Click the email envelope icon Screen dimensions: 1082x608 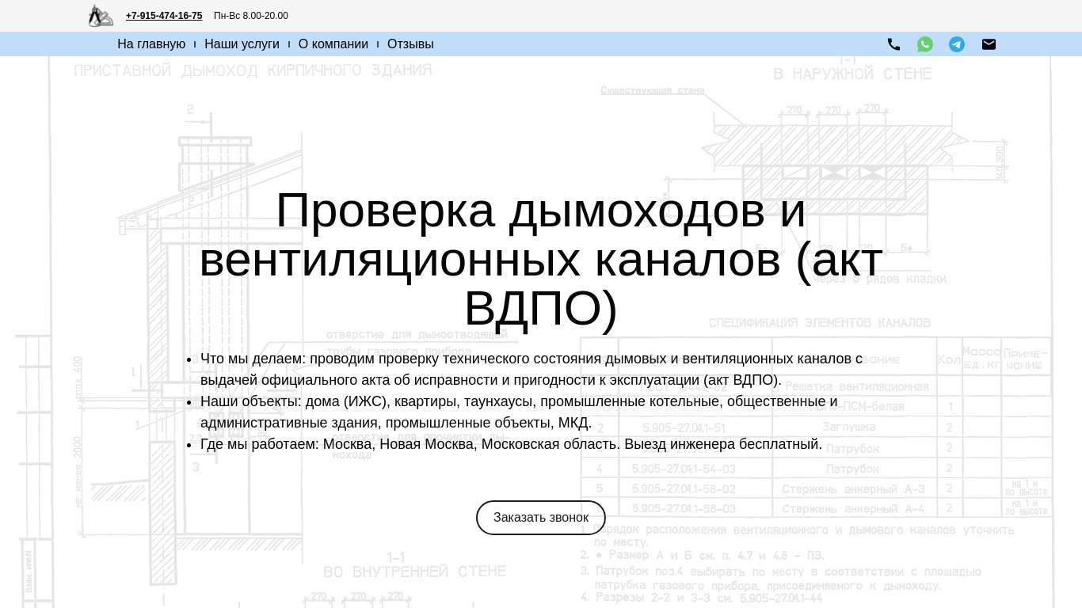(989, 44)
